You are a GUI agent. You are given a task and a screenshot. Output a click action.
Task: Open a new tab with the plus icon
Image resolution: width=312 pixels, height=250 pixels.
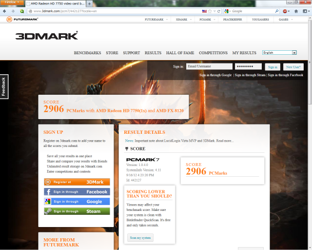tap(89, 3)
